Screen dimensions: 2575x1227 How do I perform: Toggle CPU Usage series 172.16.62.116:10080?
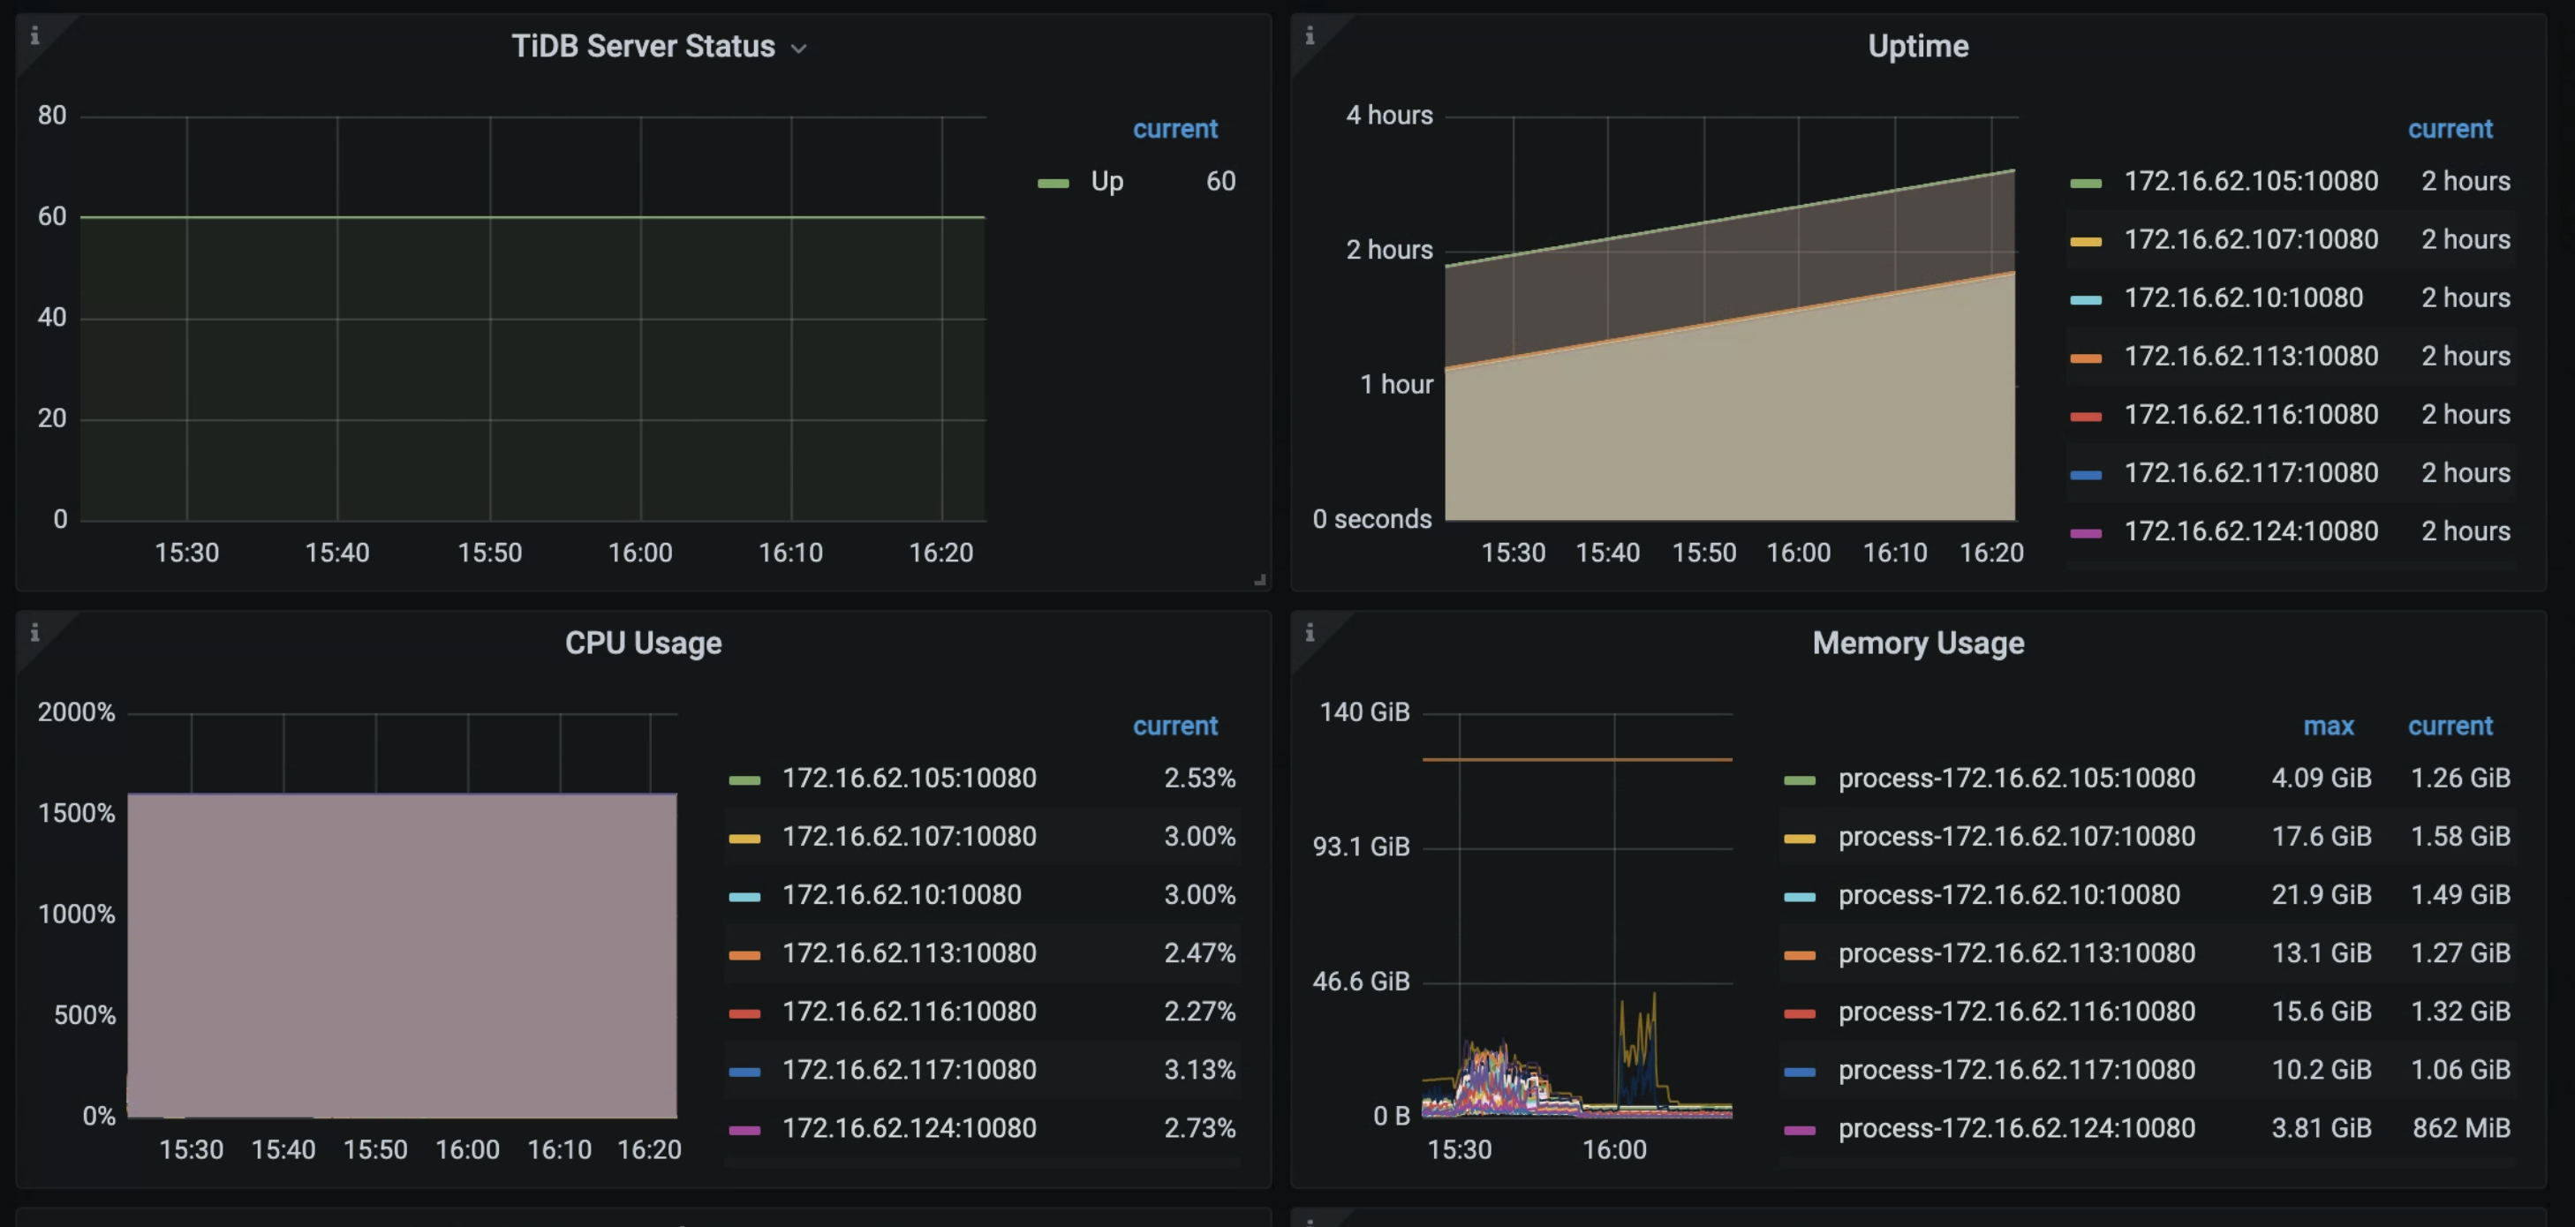tap(909, 1012)
